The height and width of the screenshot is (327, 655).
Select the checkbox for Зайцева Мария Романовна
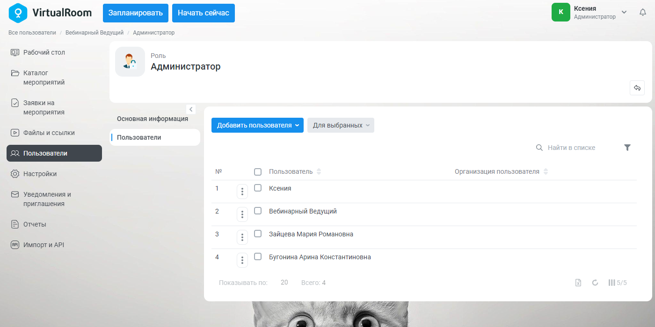(x=258, y=234)
